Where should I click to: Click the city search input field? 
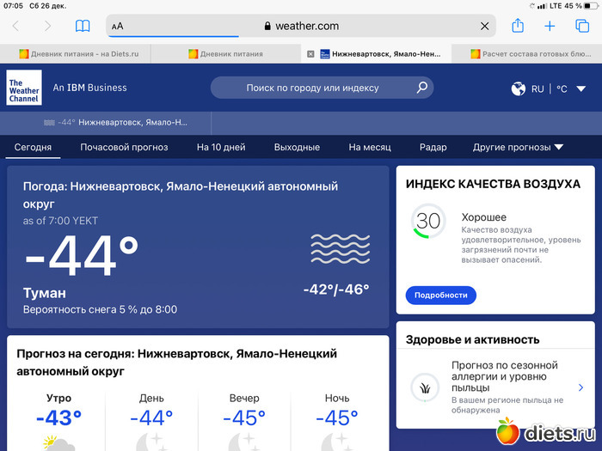(x=312, y=88)
